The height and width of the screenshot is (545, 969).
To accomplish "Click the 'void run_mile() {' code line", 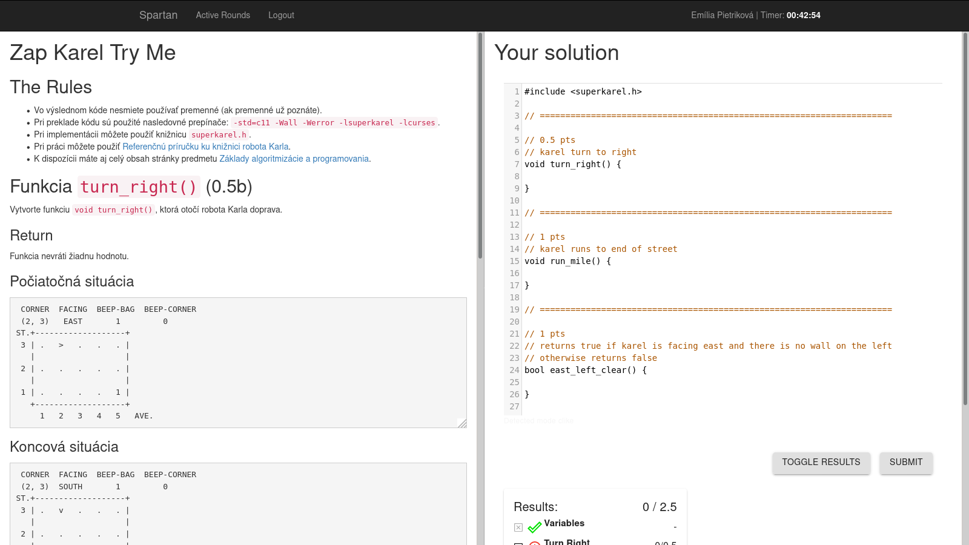I will pyautogui.click(x=567, y=261).
